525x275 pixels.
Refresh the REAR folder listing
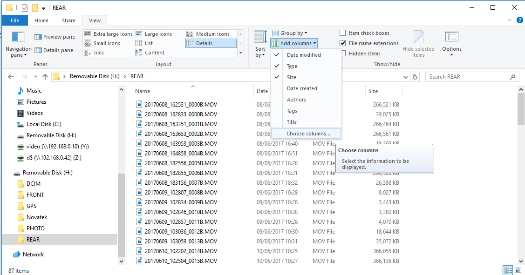(415, 77)
